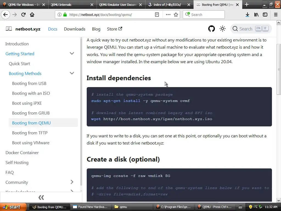
Task: Click the page vertical scrollbar thumb
Action: (279, 69)
